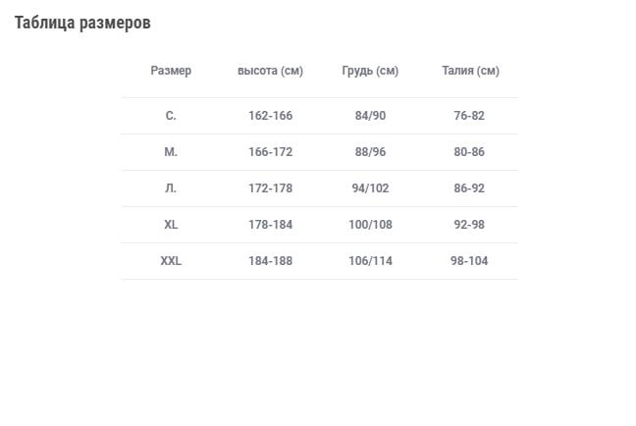Click the 'М.' size cell
Image resolution: width=636 pixels, height=426 pixels.
point(171,152)
